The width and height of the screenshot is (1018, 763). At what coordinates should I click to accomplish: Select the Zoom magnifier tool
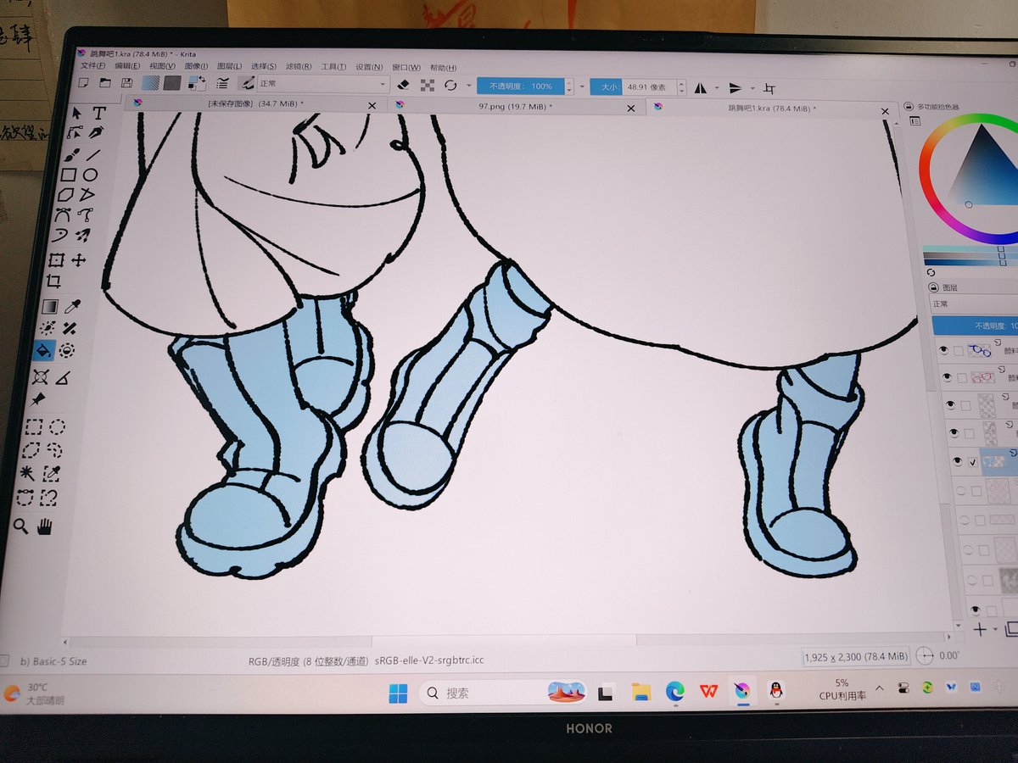(21, 526)
